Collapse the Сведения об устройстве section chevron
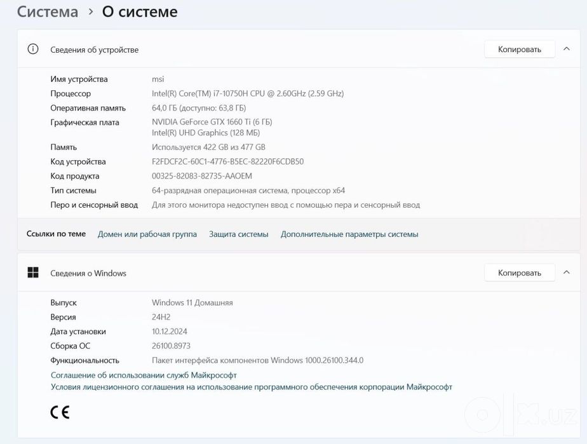This screenshot has height=444, width=587. pos(567,49)
